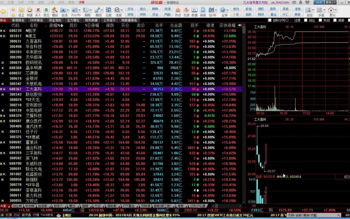Open the 委托 dropdown arrow in title bar
Screen dimensions: 350x219
[x=335, y=2]
